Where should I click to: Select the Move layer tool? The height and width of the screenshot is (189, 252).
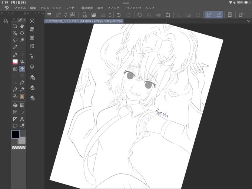click(x=22, y=33)
